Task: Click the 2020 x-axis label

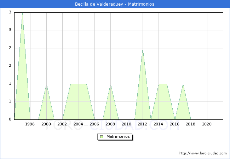Action: [207, 124]
